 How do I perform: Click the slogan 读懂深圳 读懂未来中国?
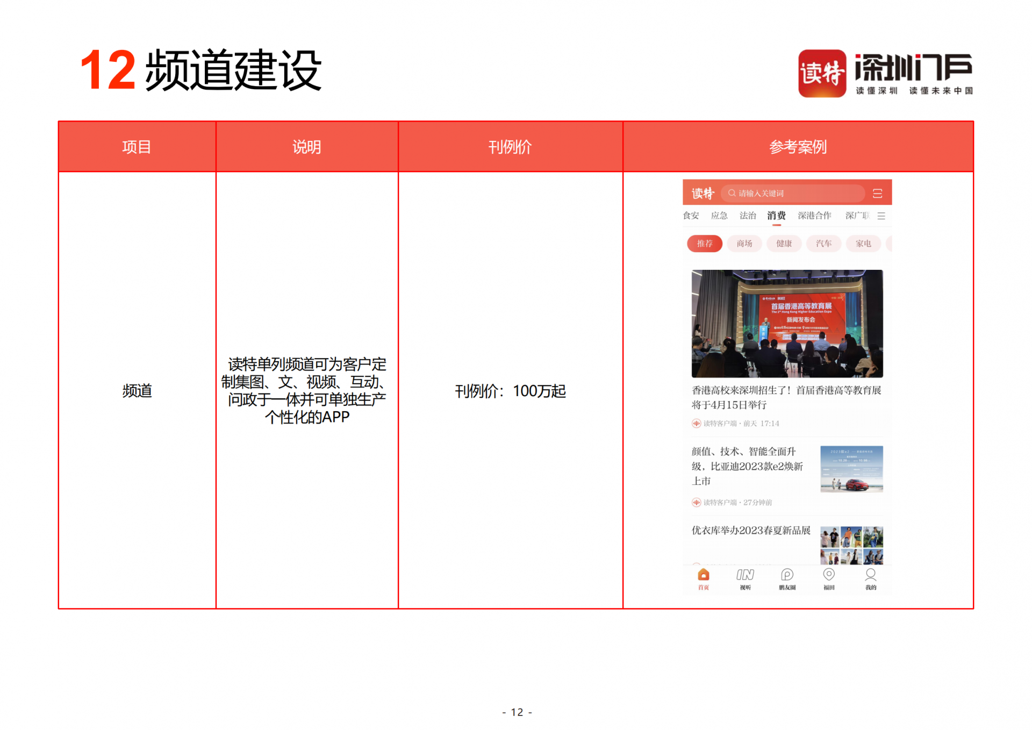(914, 91)
